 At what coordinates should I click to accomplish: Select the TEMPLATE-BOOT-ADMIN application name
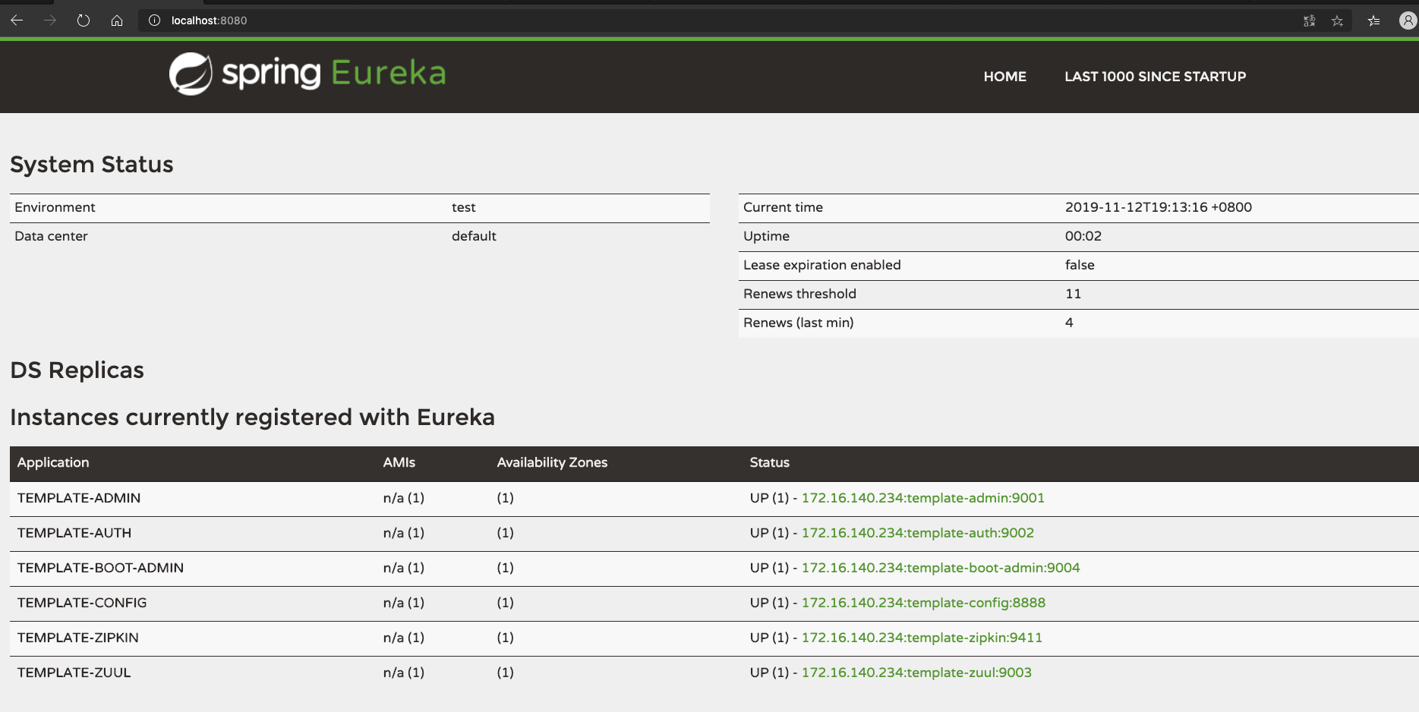pyautogui.click(x=100, y=568)
